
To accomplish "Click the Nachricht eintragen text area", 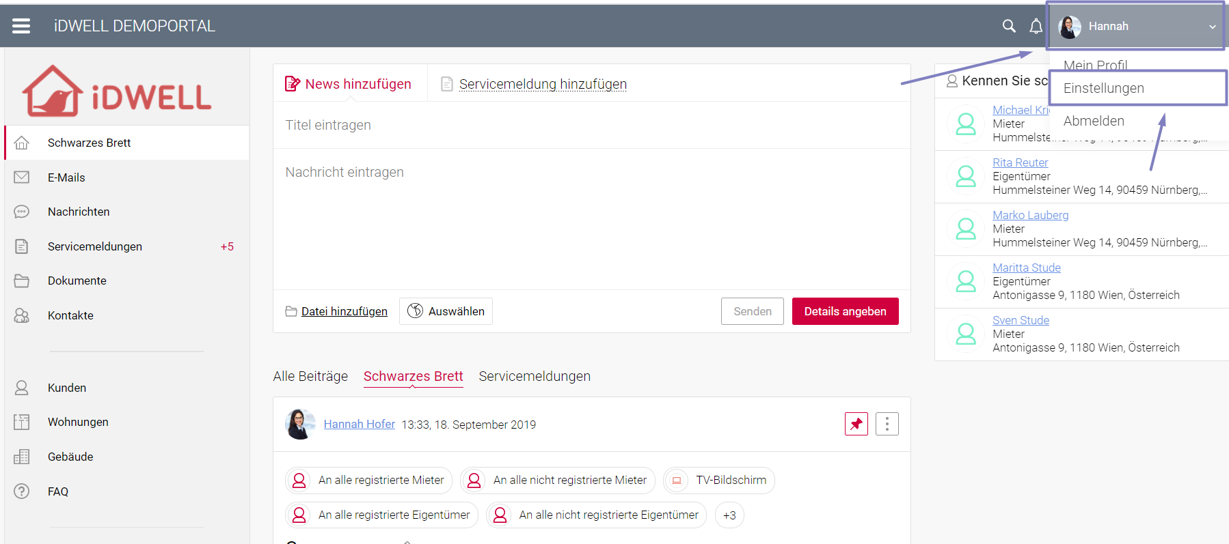I will click(592, 219).
